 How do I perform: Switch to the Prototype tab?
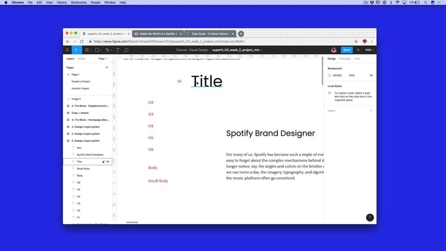[345, 58]
